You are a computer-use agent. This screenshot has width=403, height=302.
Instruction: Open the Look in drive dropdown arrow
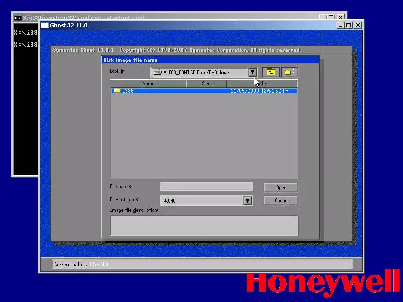tap(253, 72)
